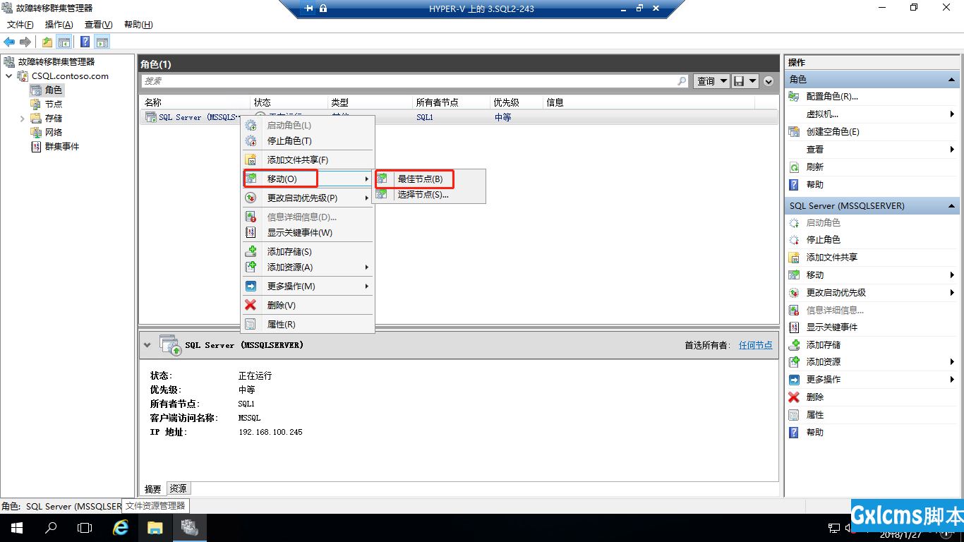Click the 信息 column header
The width and height of the screenshot is (964, 542).
[649, 102]
